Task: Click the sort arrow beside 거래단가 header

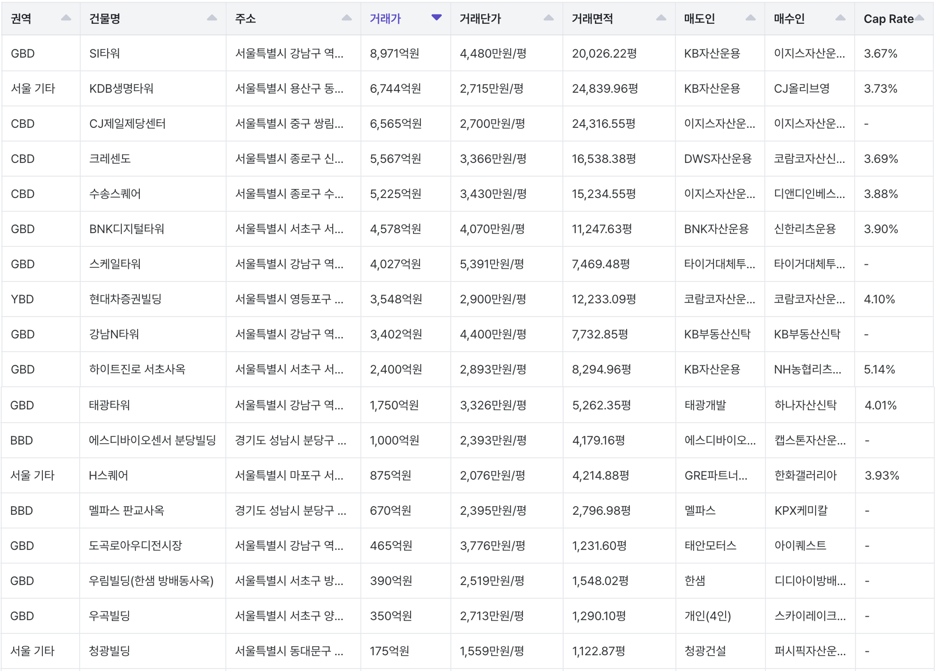Action: click(x=548, y=18)
